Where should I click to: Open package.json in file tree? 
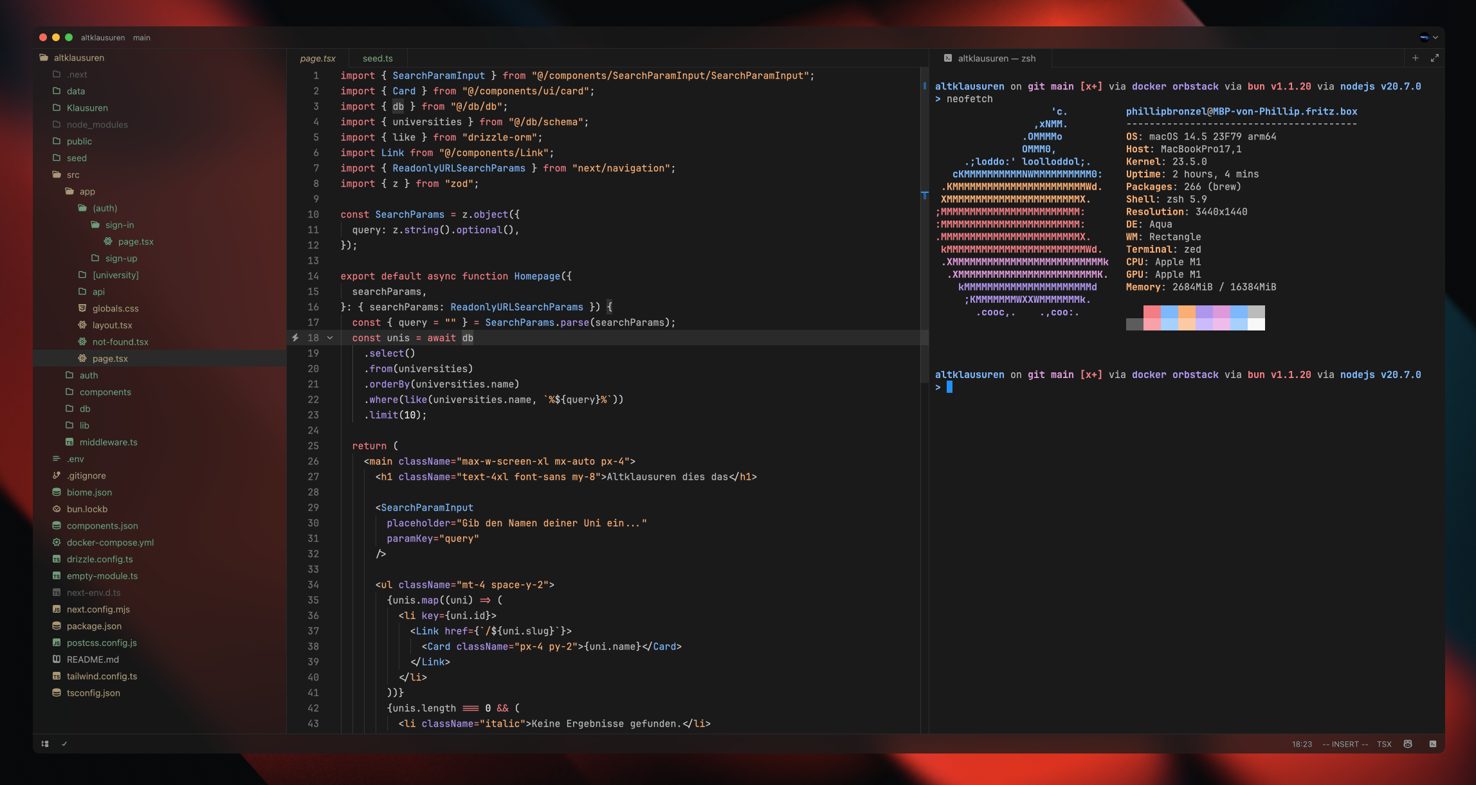tap(159, 626)
